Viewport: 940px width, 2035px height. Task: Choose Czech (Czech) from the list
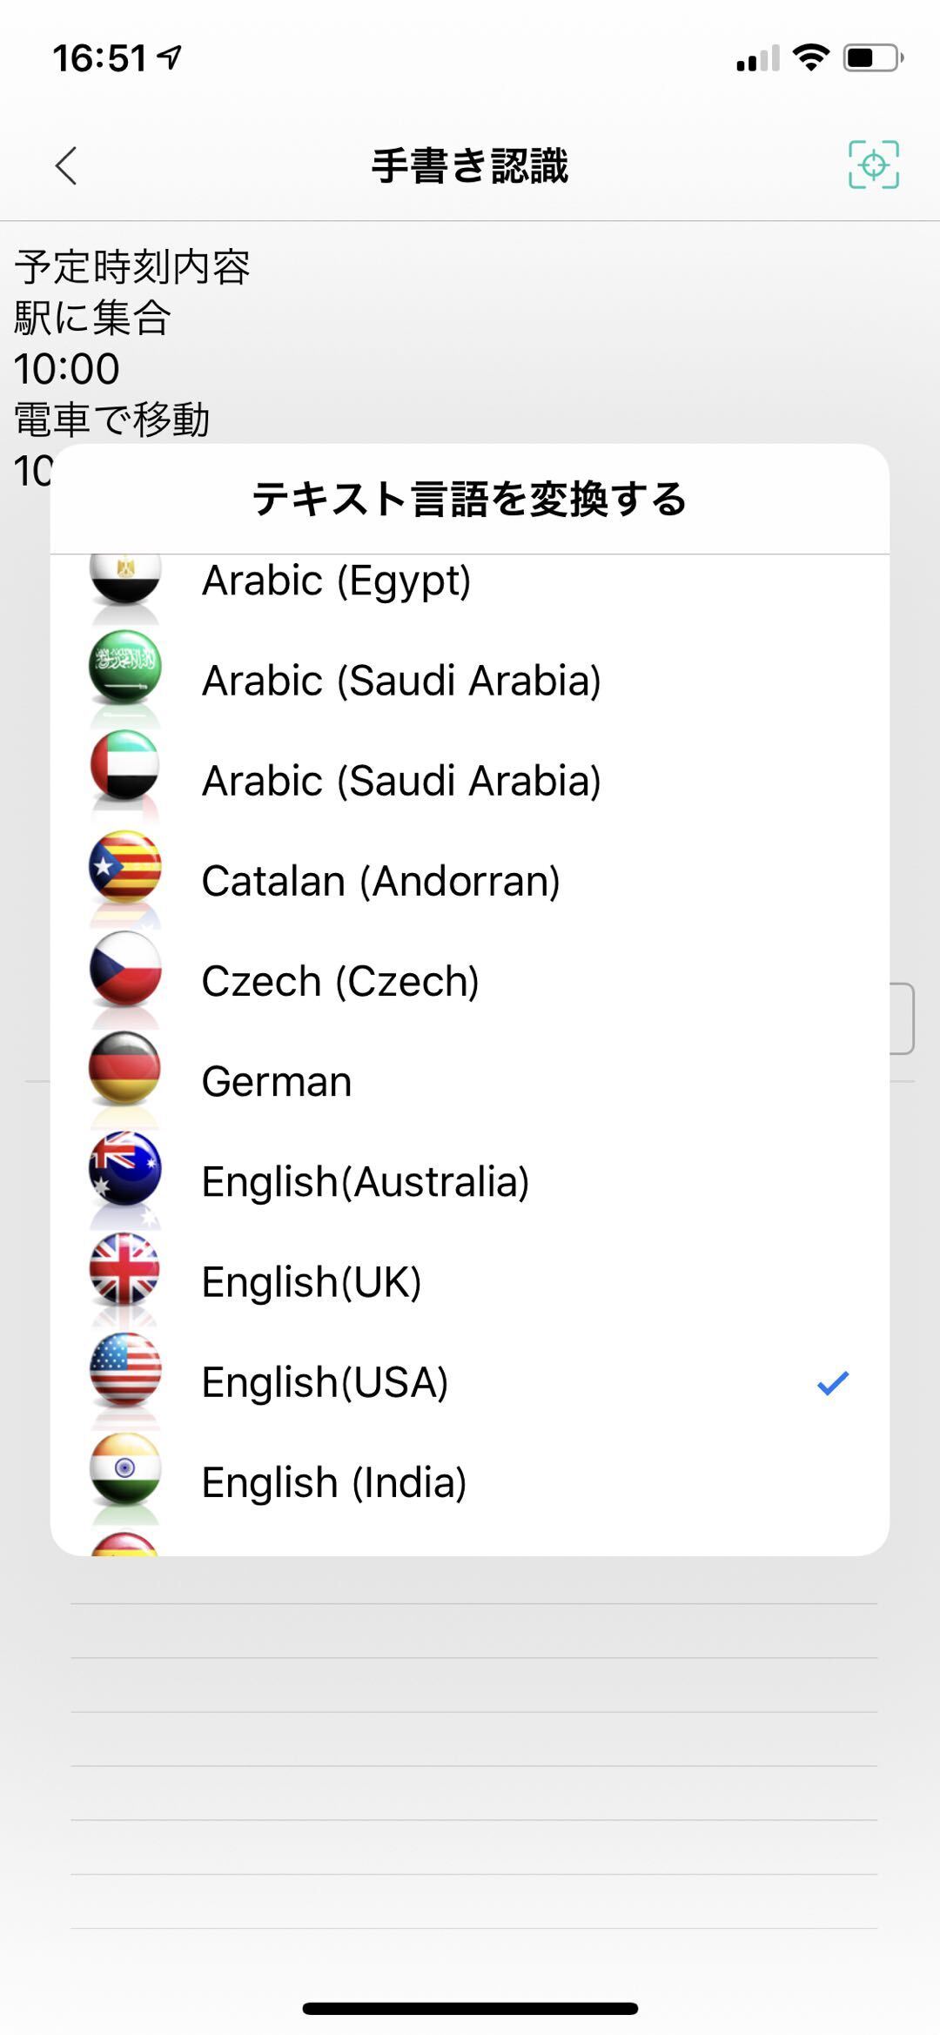tap(340, 981)
